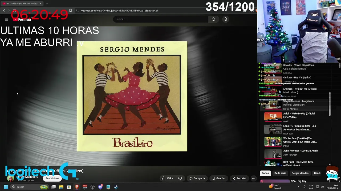Open Steam from the taskbar

[x=116, y=187]
